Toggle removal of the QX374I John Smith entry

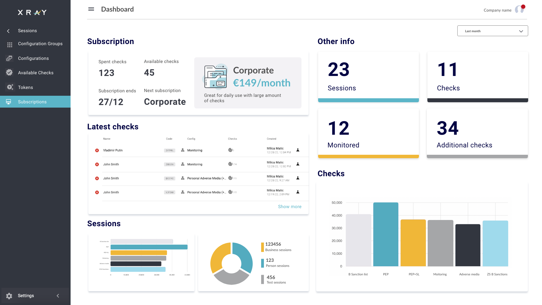[97, 178]
